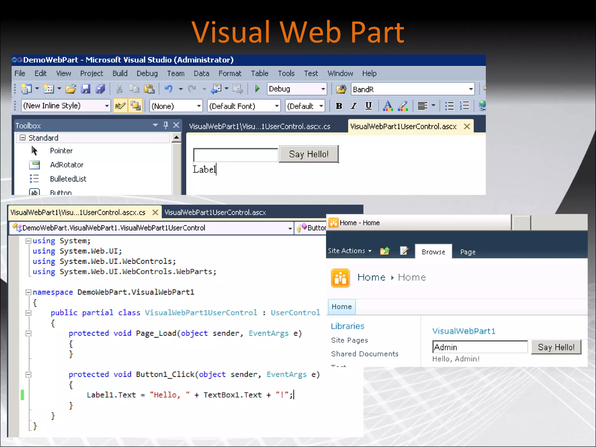Click the Redo arrow icon
Viewport: 596px width, 447px height.
[192, 88]
